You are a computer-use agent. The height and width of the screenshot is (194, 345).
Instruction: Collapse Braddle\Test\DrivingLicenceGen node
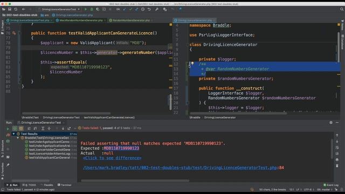(x=18, y=138)
